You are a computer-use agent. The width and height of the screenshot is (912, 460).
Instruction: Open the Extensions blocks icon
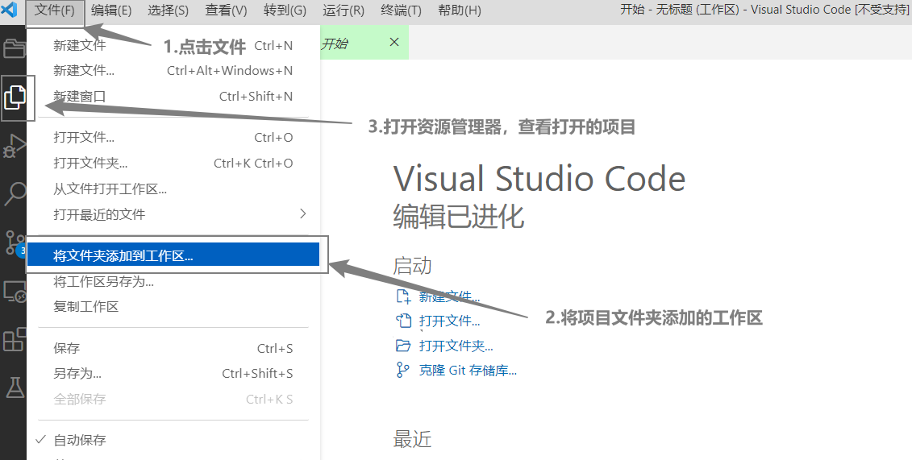[x=15, y=338]
